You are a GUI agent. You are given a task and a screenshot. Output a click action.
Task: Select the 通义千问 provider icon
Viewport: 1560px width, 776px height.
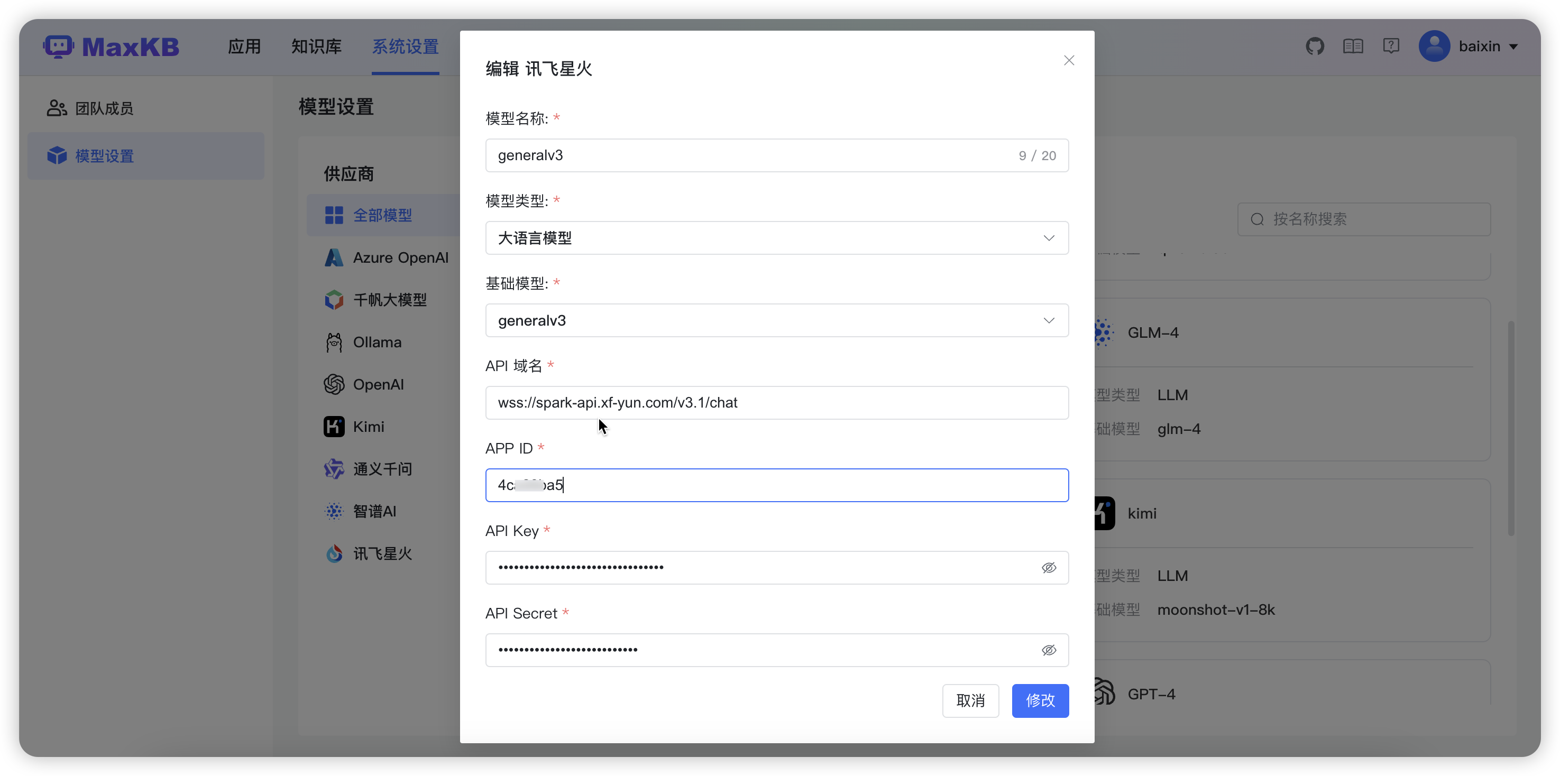tap(334, 468)
